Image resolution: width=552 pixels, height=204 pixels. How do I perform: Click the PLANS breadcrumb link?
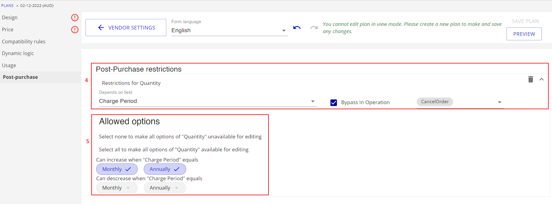tap(7, 5)
